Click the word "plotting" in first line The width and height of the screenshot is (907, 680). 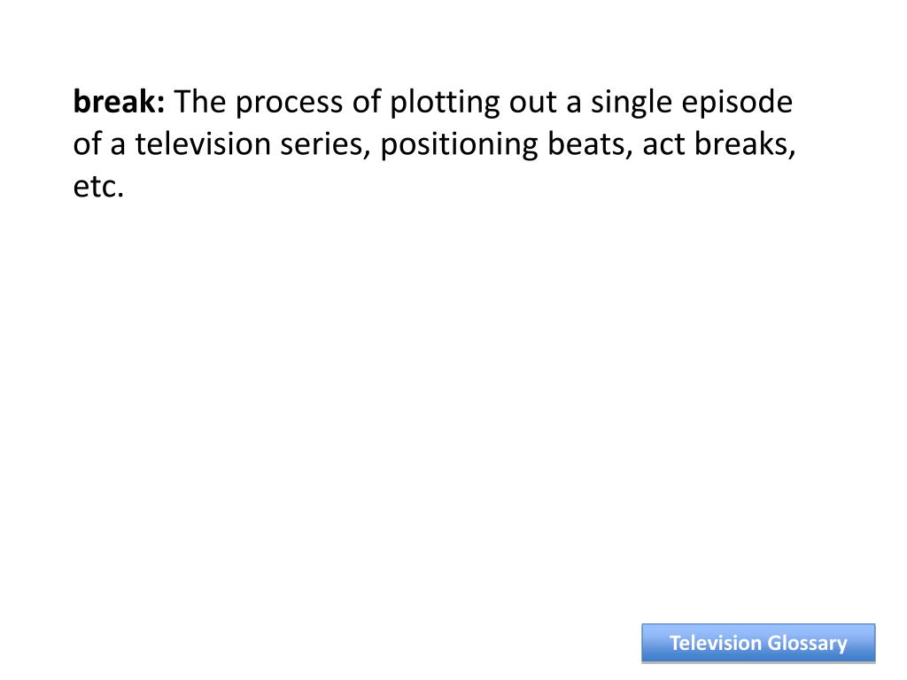click(x=445, y=104)
